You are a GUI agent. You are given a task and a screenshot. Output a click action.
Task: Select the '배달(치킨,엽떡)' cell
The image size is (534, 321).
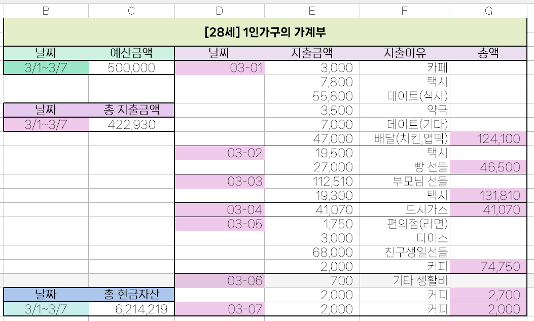[x=405, y=138]
